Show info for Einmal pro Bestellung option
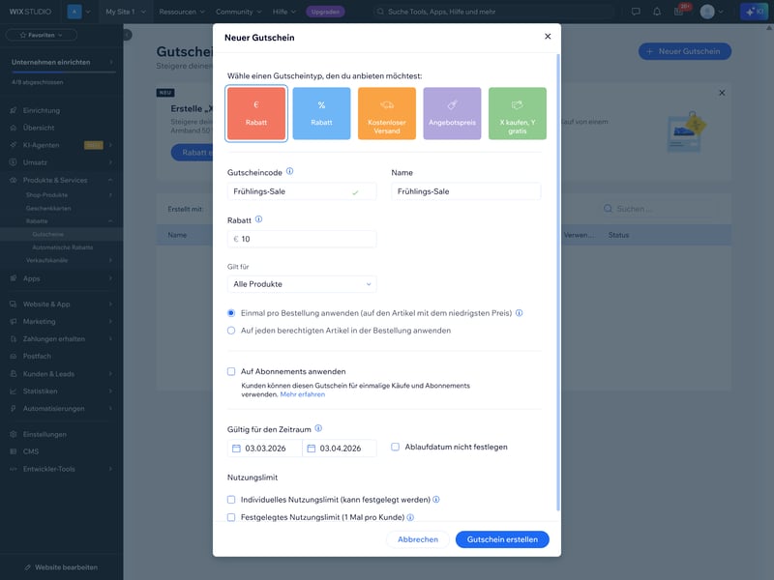Screen dimensions: 774x580 [520, 312]
